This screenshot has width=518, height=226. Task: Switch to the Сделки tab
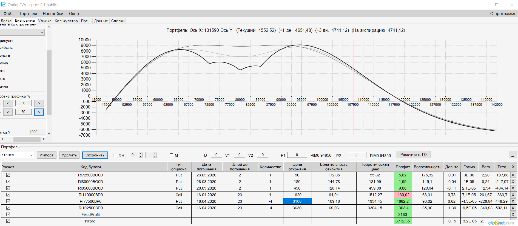coord(118,21)
